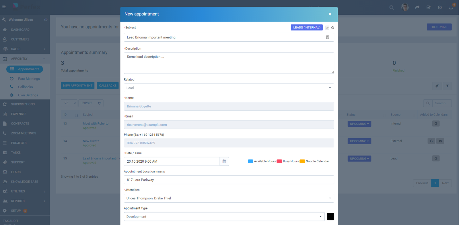Click the calendar icon beside Date / Time
Image resolution: width=459 pixels, height=225 pixels.
(224, 161)
